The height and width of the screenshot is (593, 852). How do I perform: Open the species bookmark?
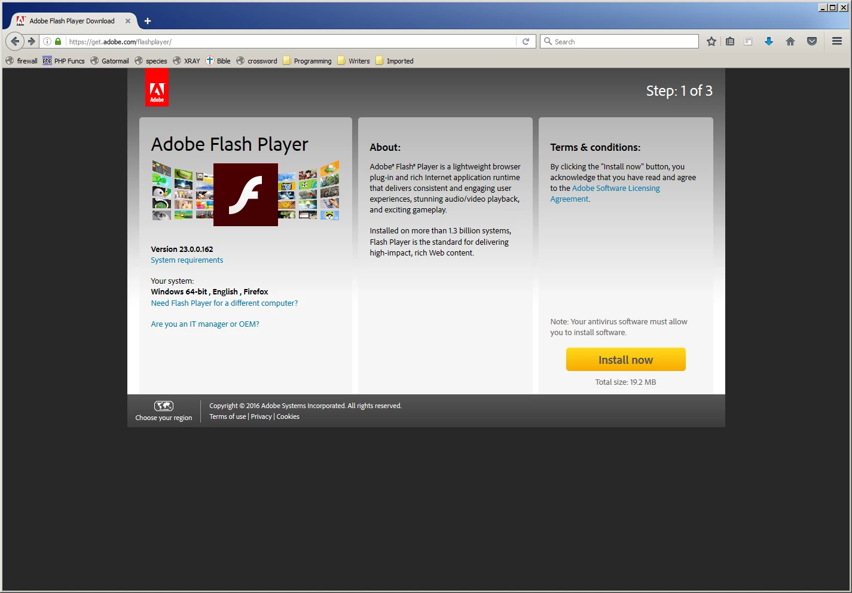(x=151, y=61)
